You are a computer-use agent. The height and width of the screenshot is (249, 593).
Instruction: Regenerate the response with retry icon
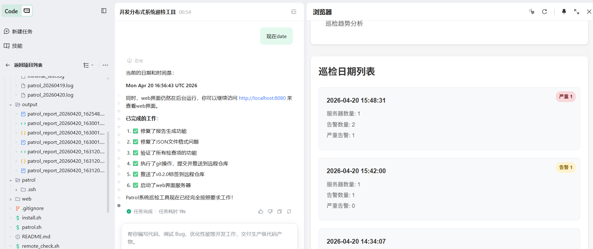click(x=289, y=212)
